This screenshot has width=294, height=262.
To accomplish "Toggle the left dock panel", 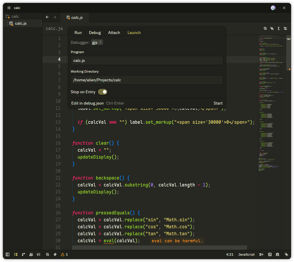I will point(8,254).
